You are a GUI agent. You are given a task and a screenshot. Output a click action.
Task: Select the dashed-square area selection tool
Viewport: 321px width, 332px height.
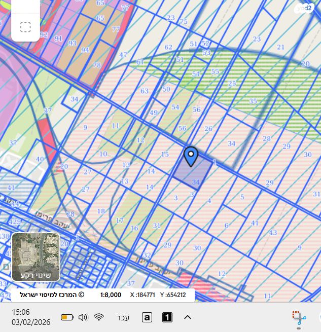25,27
